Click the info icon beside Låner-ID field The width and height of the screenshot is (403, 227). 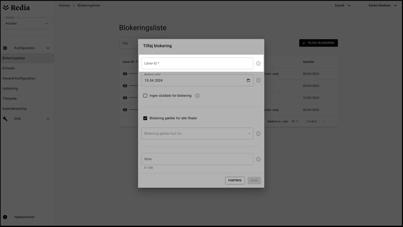pos(258,63)
